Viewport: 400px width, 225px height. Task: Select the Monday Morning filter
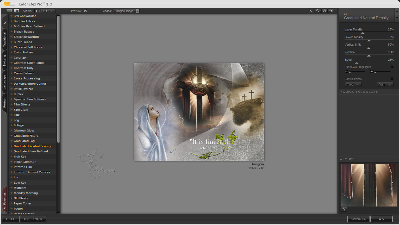coord(26,193)
